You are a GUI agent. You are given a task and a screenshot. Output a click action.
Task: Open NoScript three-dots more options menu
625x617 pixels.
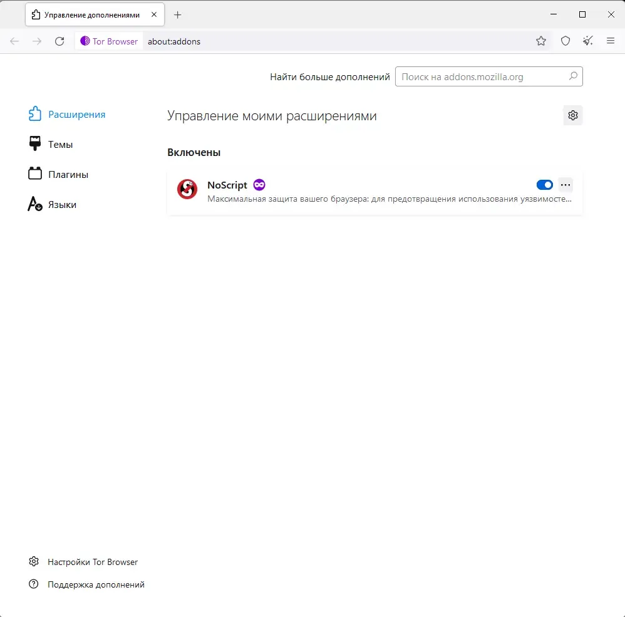click(566, 185)
